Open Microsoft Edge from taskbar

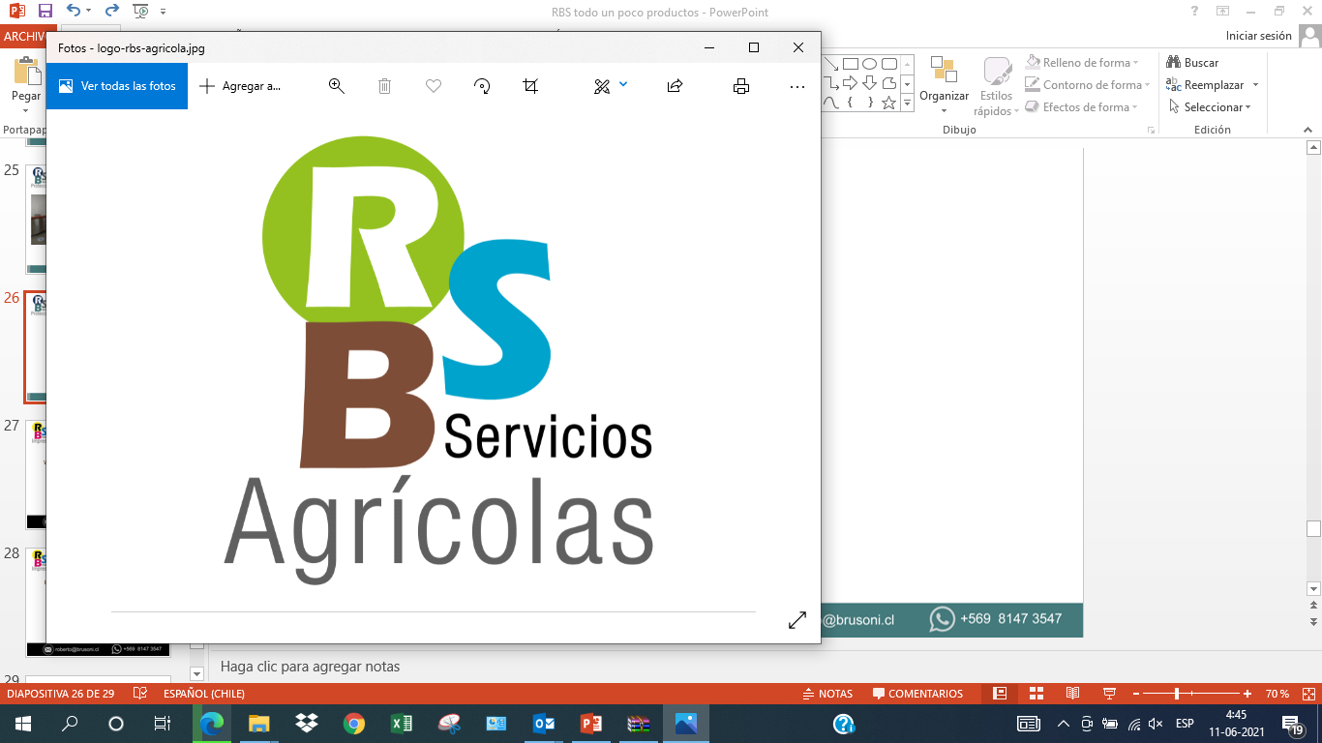211,724
